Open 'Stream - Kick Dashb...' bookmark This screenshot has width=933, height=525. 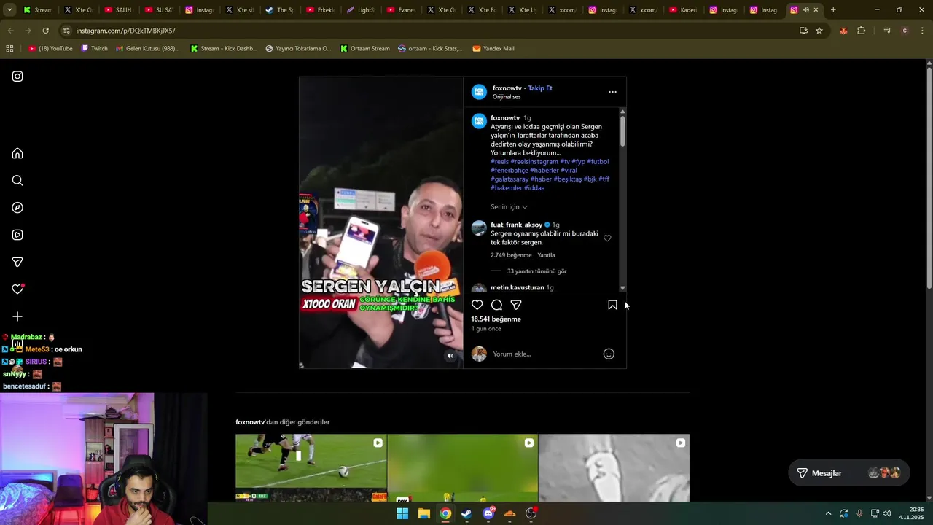[224, 49]
